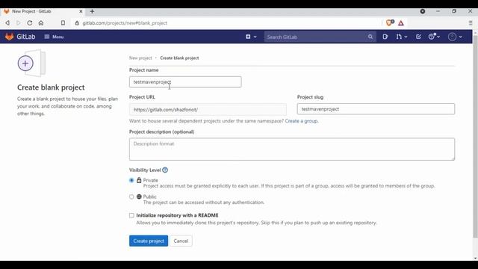This screenshot has width=478, height=269.
Task: Click the Cancel button
Action: point(181,241)
